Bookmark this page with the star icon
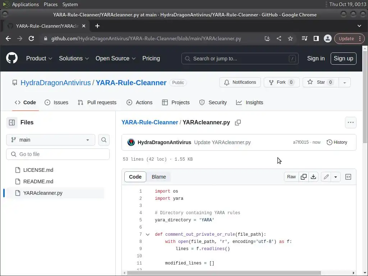 pos(290,39)
